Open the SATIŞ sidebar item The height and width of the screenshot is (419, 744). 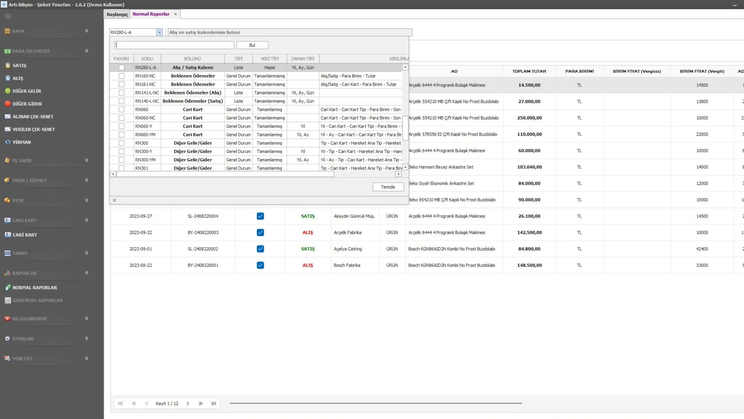19,66
